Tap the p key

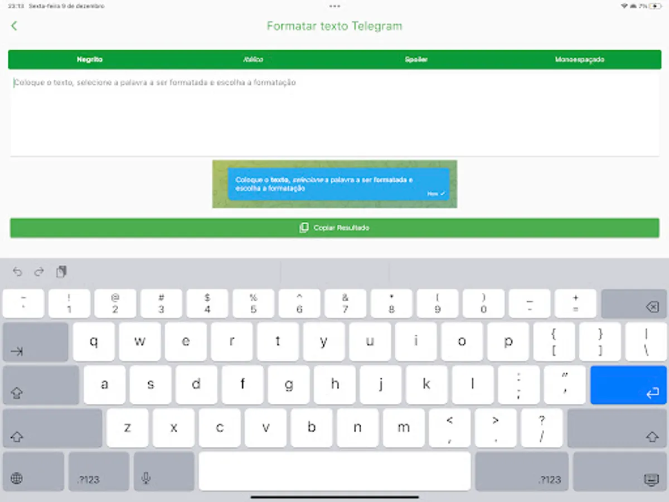508,341
